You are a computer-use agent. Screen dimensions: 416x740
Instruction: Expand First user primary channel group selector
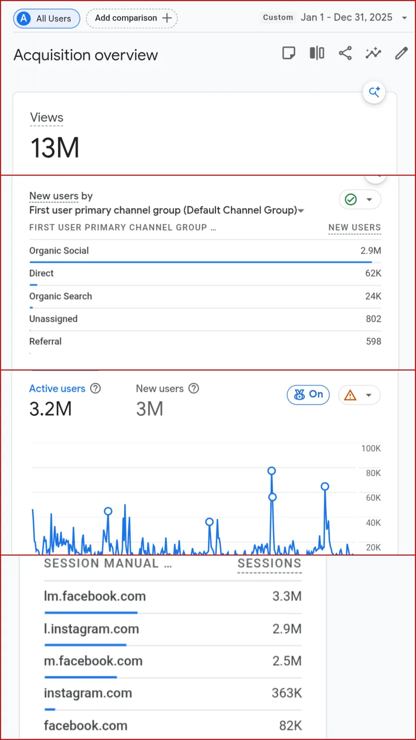[167, 210]
